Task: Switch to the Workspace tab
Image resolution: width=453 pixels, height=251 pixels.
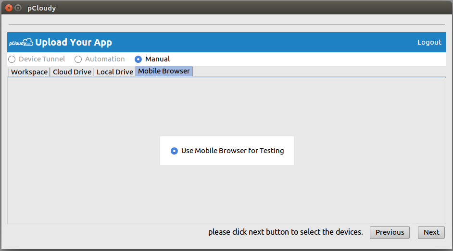Action: [29, 72]
